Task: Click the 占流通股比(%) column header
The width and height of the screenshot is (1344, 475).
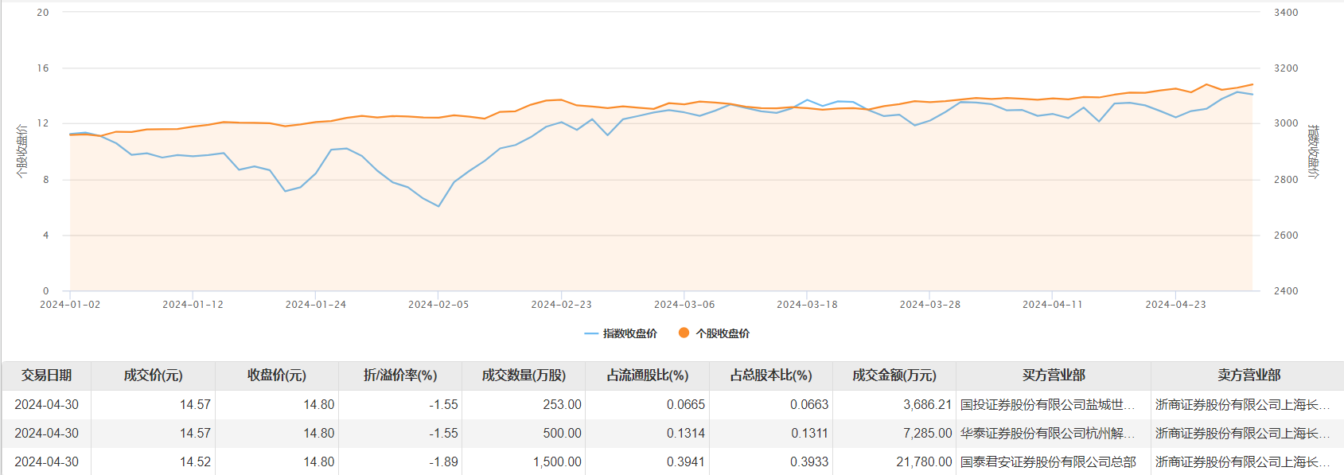Action: (x=648, y=376)
